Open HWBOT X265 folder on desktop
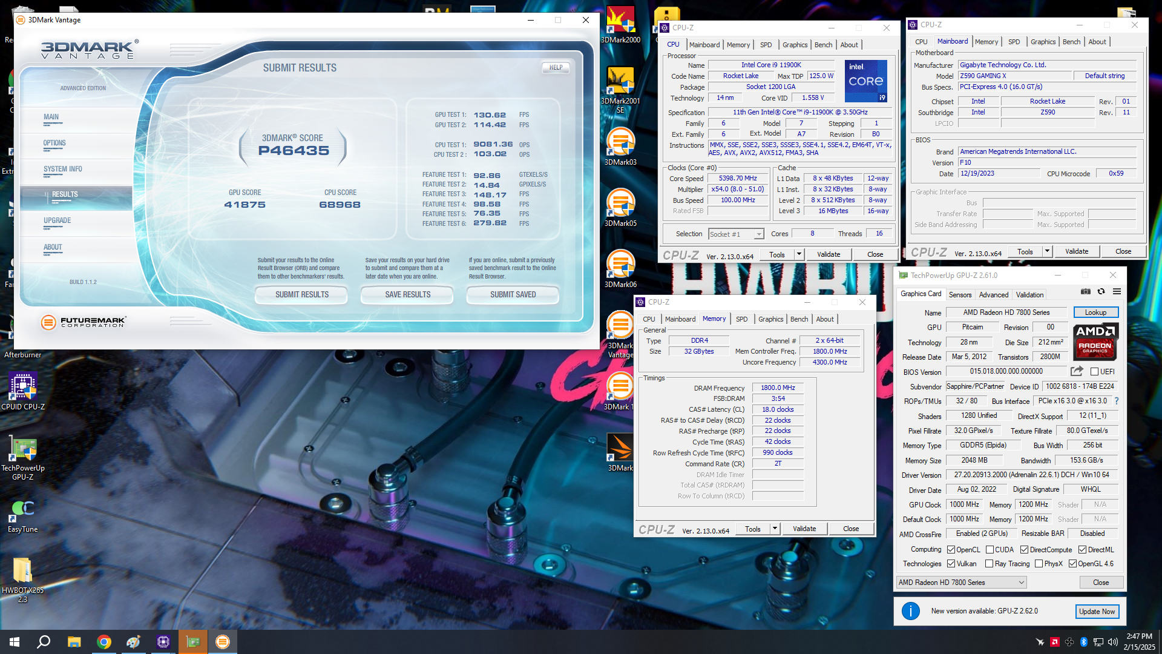1162x654 pixels. (x=23, y=580)
